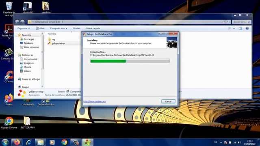Click navigation pane scrollbar down arrow
Viewport: 260px width, 146px height.
pos(42,87)
